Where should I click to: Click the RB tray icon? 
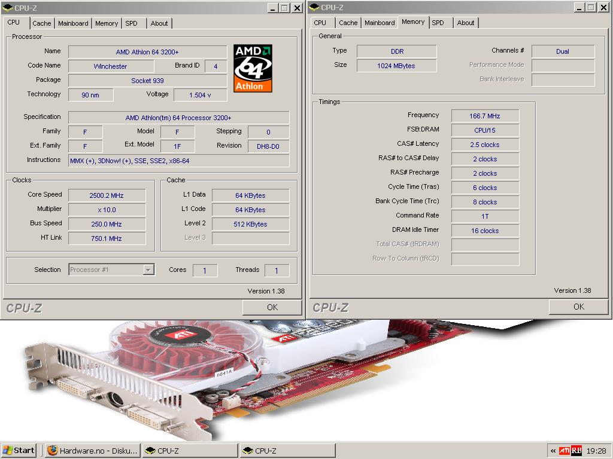[x=576, y=451]
